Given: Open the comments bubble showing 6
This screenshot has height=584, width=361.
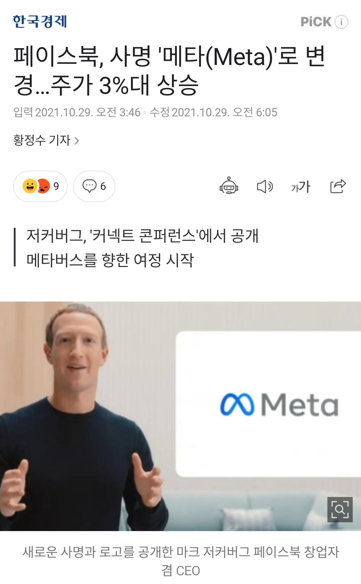Looking at the screenshot, I should pyautogui.click(x=94, y=186).
